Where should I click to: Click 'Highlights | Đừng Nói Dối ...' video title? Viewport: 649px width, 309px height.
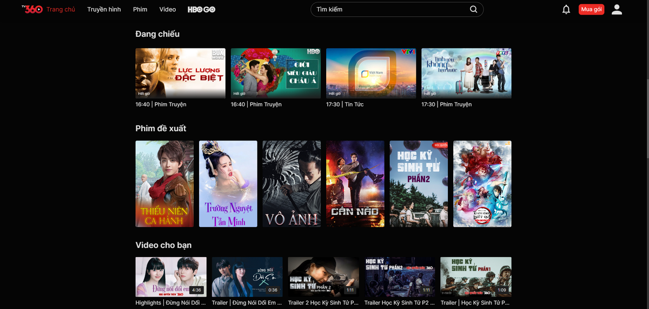(x=170, y=303)
